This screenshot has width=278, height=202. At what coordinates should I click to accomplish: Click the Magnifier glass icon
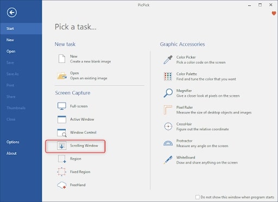click(168, 93)
